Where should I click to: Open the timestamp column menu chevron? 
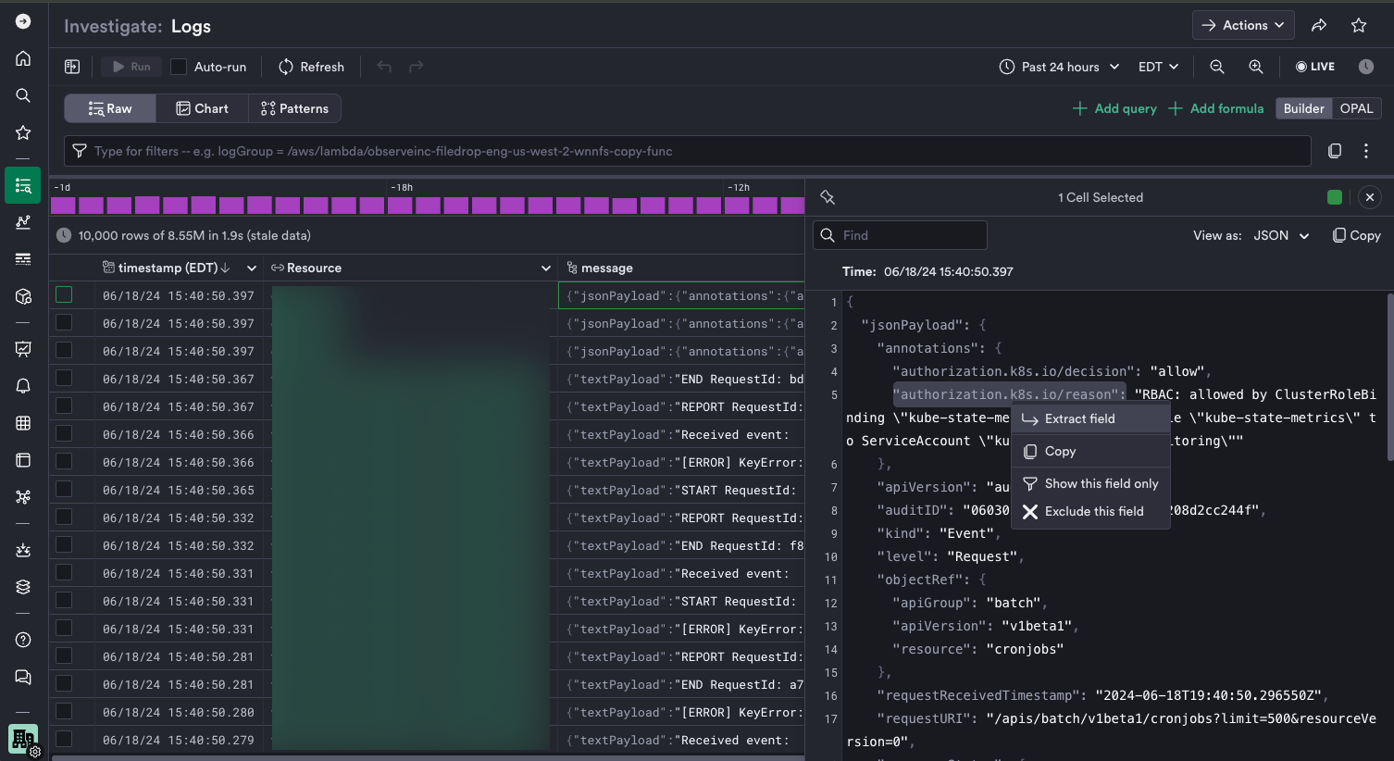[252, 268]
